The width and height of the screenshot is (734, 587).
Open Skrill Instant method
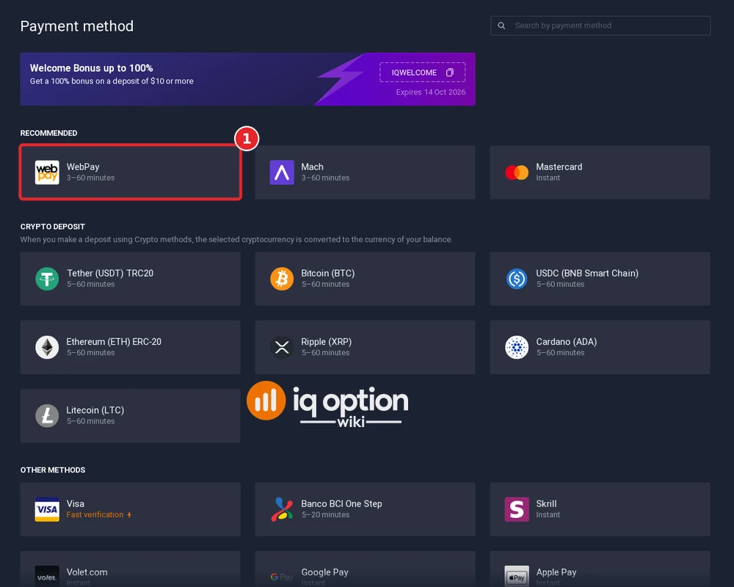tap(600, 508)
